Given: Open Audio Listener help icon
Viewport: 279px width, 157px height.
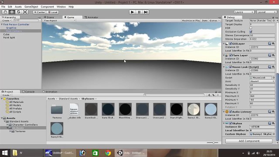Looking at the screenshot, I should (x=269, y=112).
